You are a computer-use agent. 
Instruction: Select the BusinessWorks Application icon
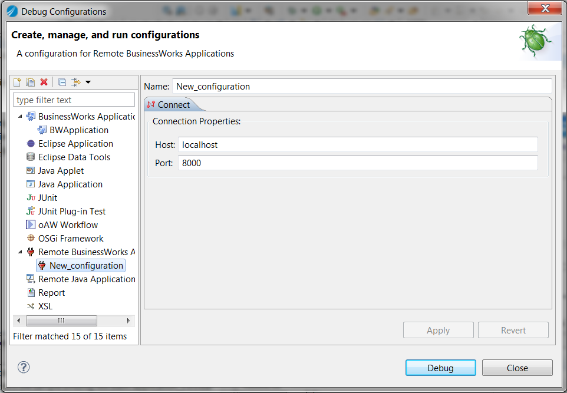(31, 116)
